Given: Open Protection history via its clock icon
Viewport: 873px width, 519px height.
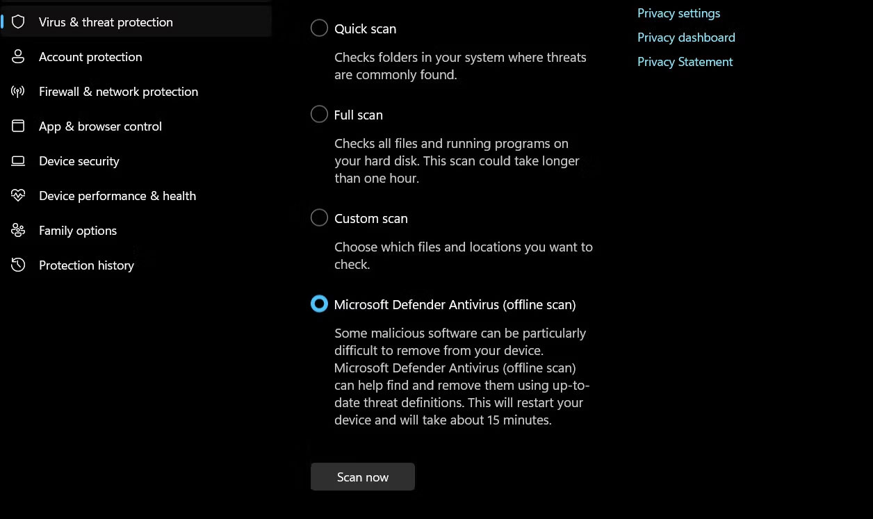Looking at the screenshot, I should tap(18, 265).
